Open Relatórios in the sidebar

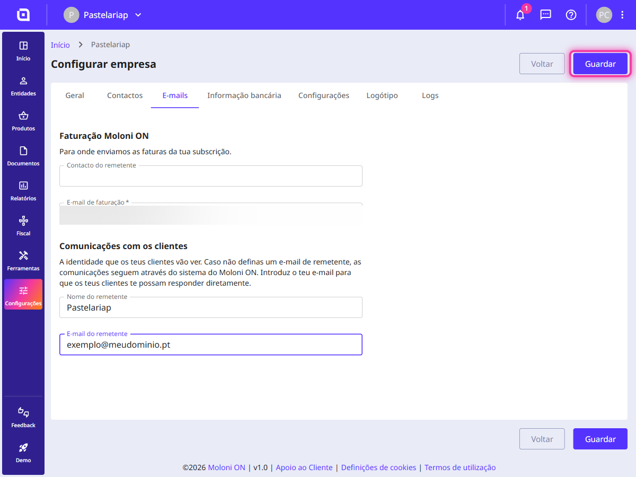click(x=23, y=191)
